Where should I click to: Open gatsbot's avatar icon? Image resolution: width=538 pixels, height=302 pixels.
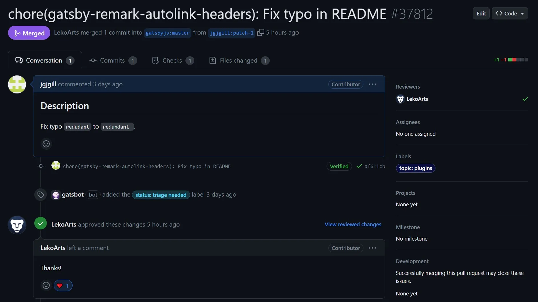pos(56,195)
